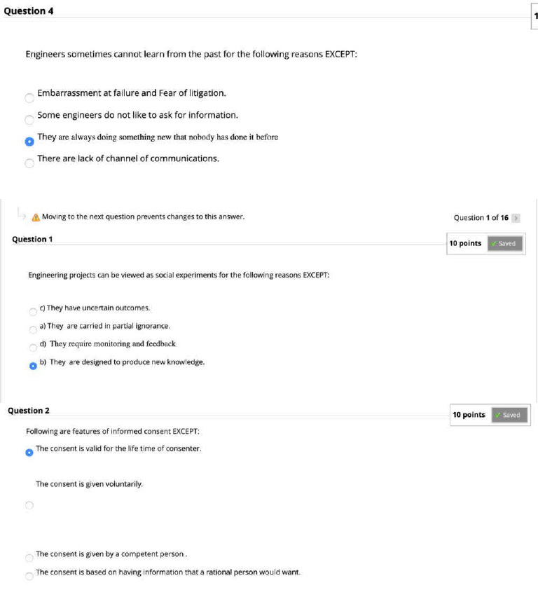Select "d) They require monitoring and feedback"
538x604 pixels.
pyautogui.click(x=33, y=348)
